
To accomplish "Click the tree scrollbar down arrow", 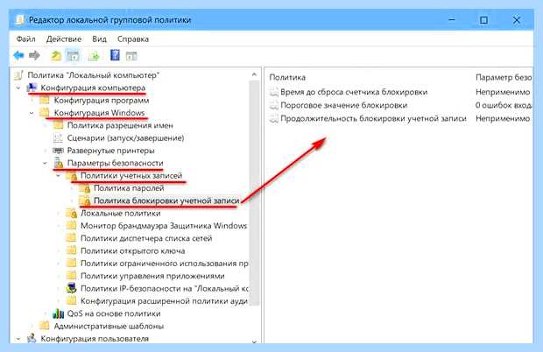I will (x=255, y=341).
